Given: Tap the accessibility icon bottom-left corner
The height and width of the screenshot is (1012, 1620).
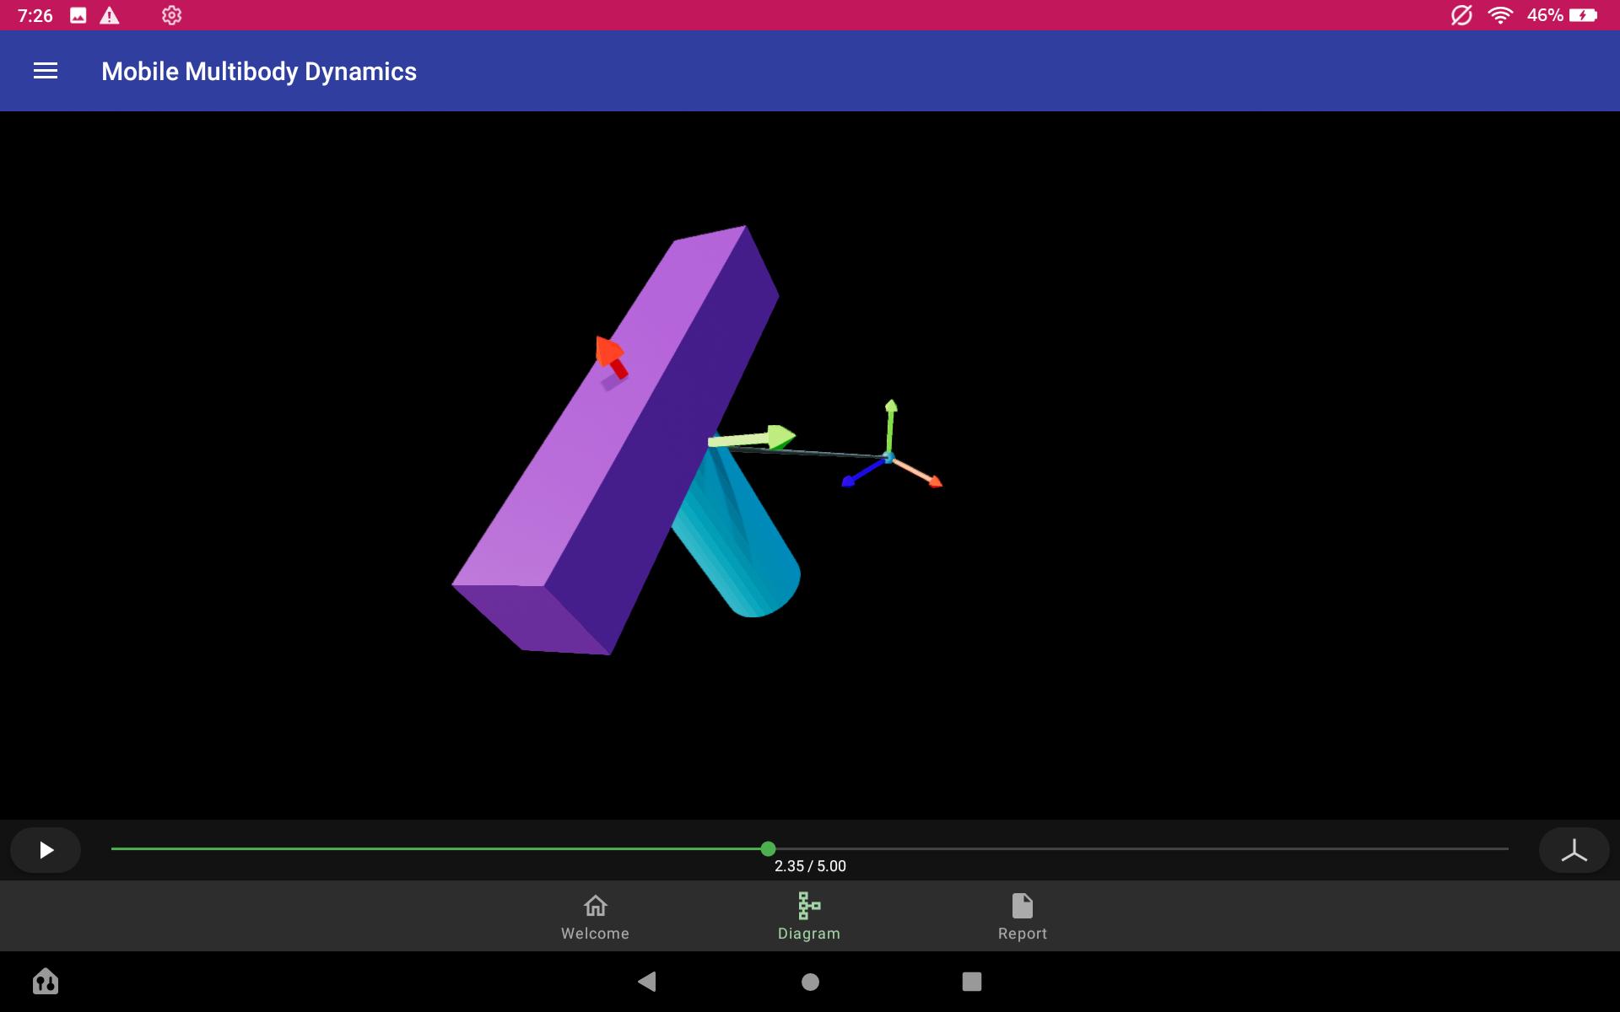Looking at the screenshot, I should (46, 981).
